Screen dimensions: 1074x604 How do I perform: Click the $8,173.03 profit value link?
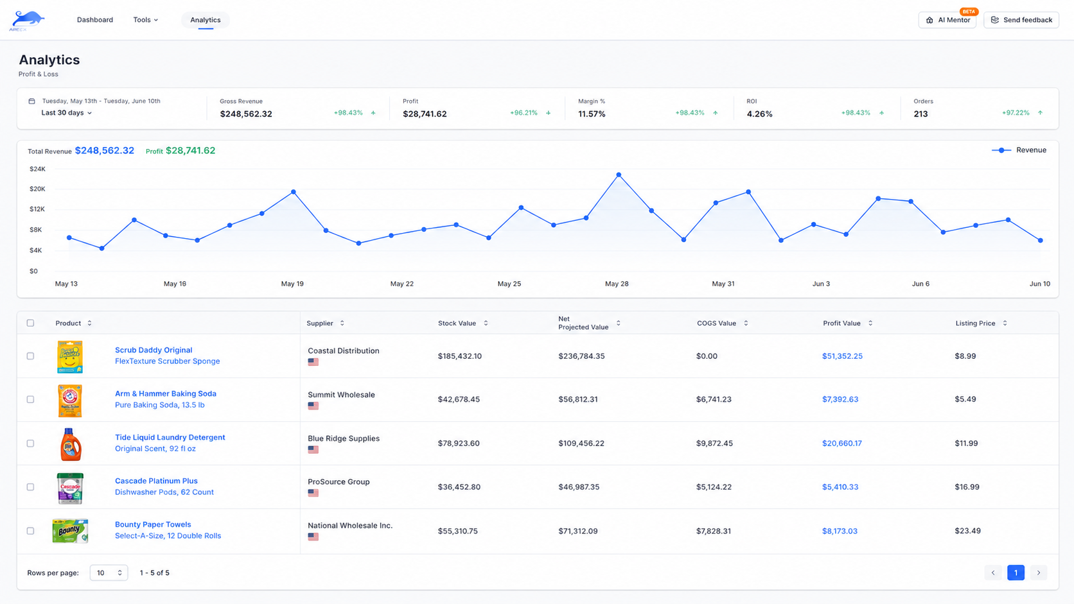tap(840, 531)
